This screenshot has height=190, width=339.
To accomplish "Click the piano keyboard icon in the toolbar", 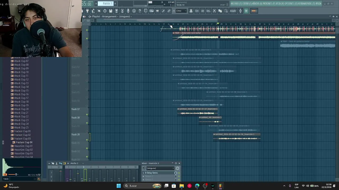I will pyautogui.click(x=151, y=11).
